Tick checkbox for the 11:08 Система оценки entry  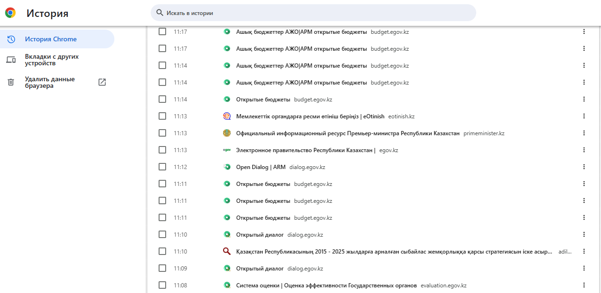pos(162,285)
